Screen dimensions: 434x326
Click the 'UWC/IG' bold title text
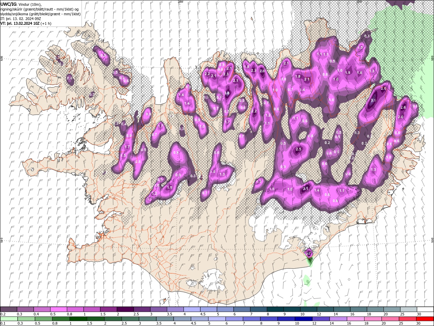coord(8,4)
